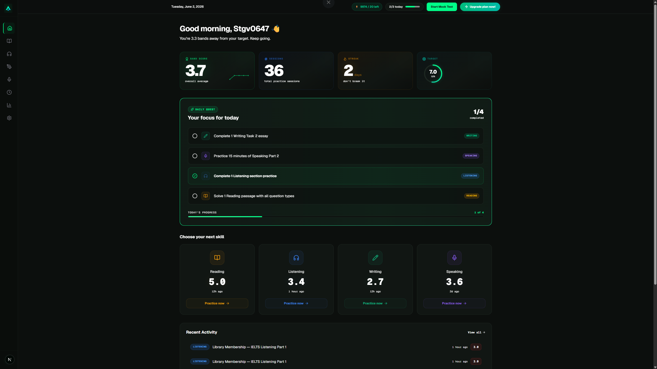Click the 3.7 overall average band score
The height and width of the screenshot is (369, 657).
pos(196,71)
